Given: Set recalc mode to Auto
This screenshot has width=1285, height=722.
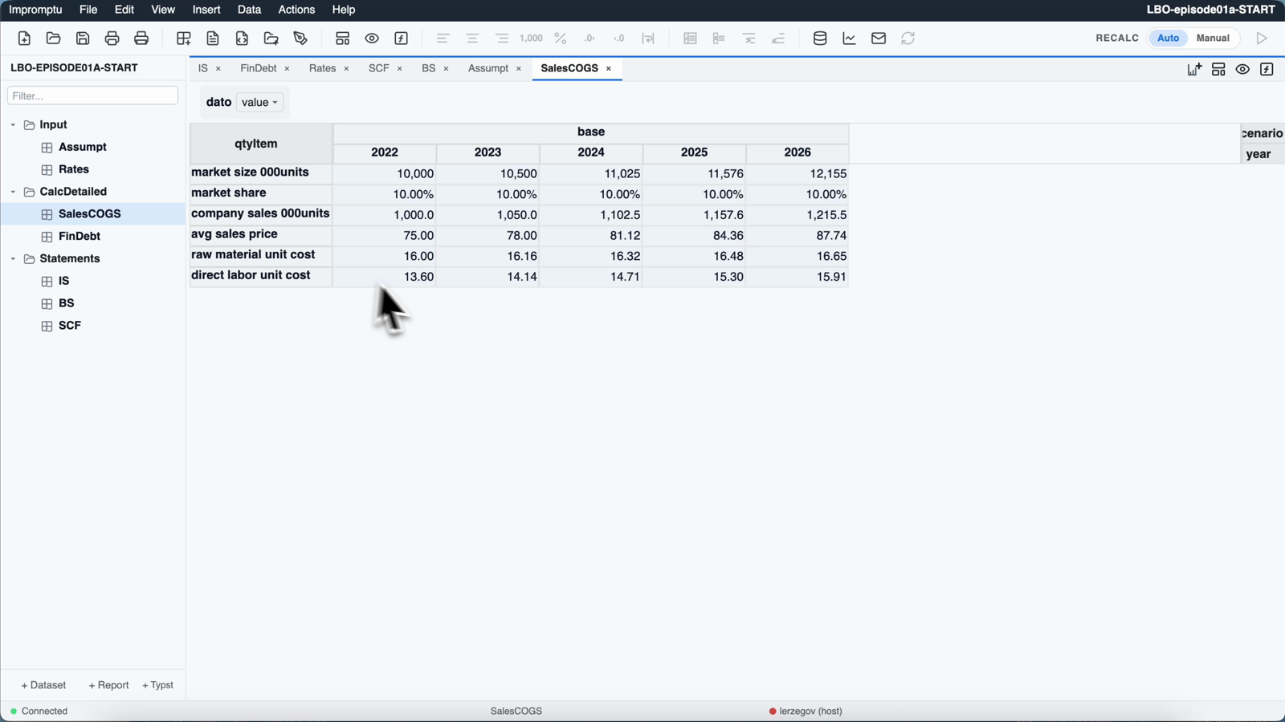Looking at the screenshot, I should tap(1168, 39).
